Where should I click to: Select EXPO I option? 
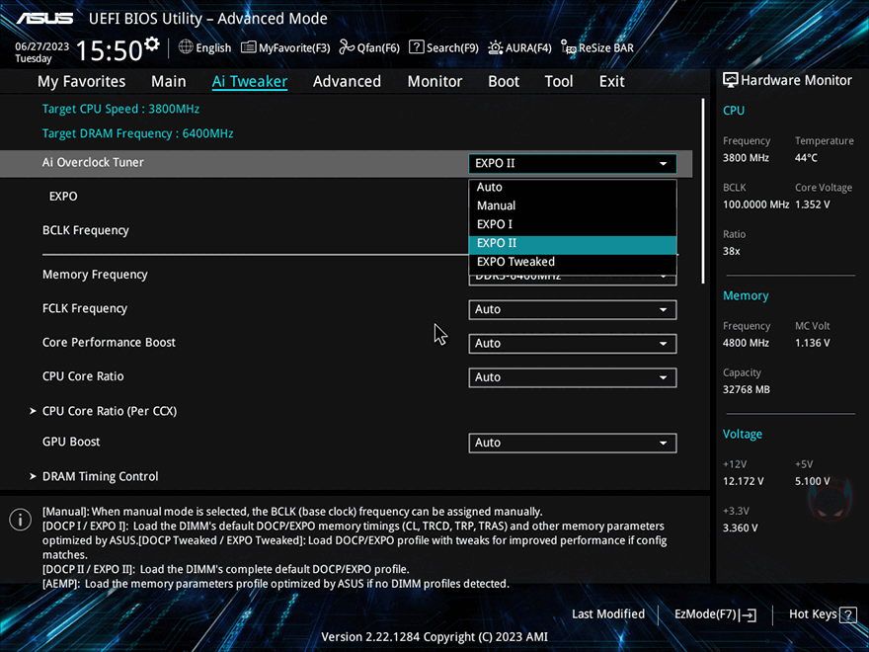(573, 224)
